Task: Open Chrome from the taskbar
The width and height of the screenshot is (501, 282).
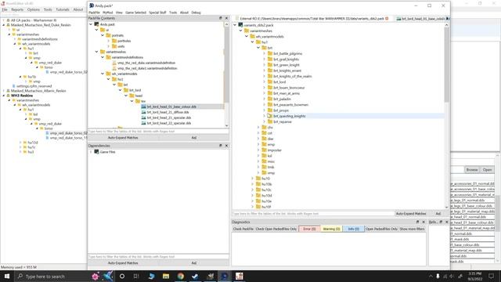Action: [181, 277]
